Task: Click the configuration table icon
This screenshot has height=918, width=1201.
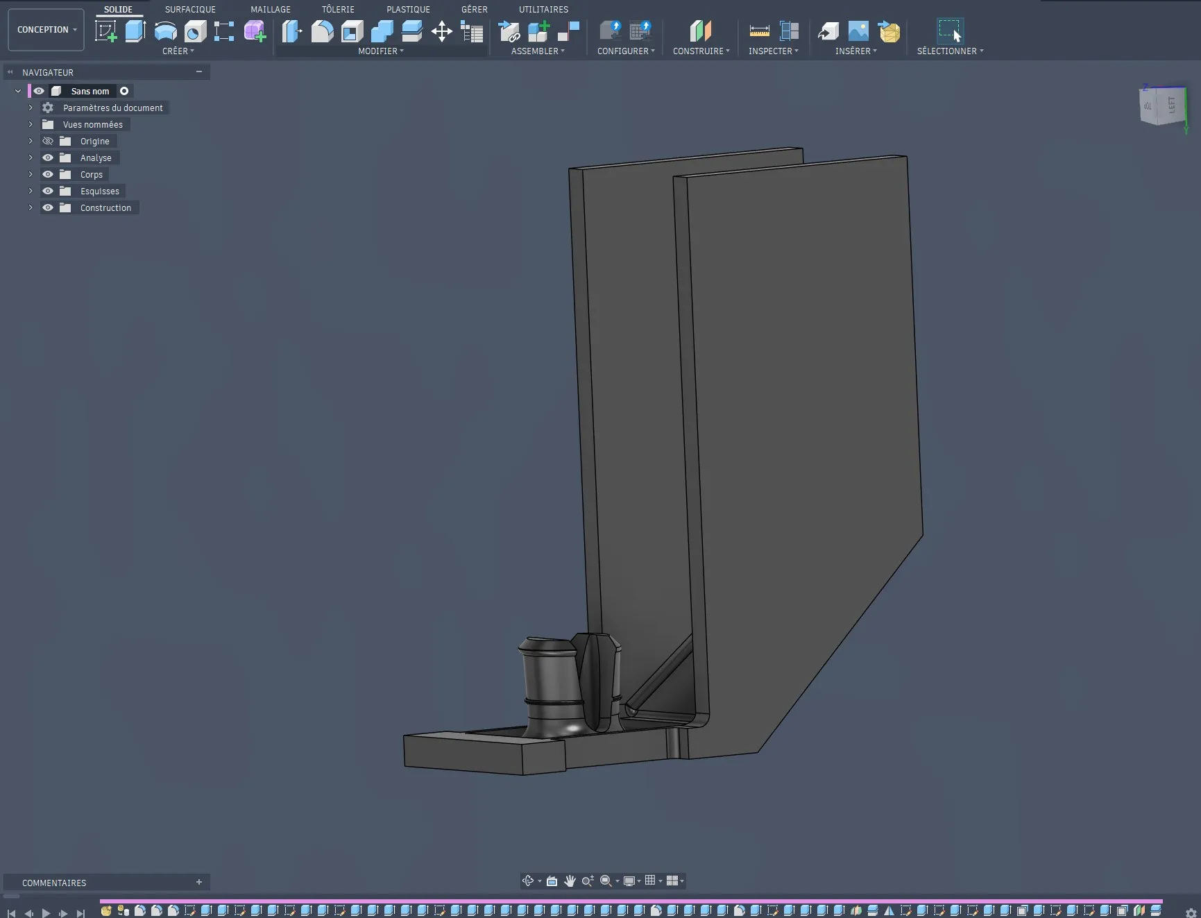Action: (x=640, y=31)
